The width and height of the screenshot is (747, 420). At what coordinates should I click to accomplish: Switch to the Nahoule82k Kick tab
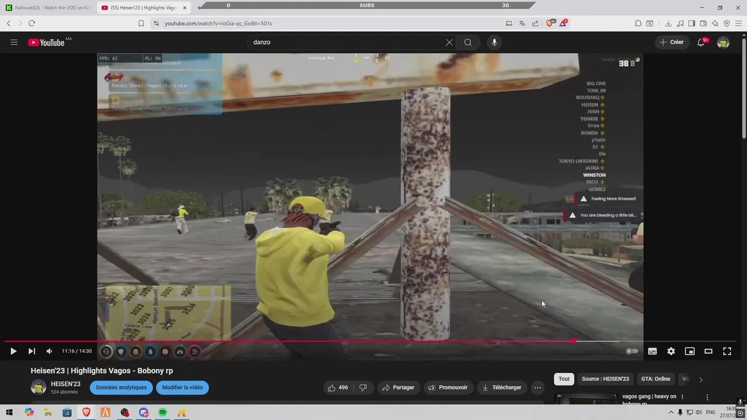47,8
